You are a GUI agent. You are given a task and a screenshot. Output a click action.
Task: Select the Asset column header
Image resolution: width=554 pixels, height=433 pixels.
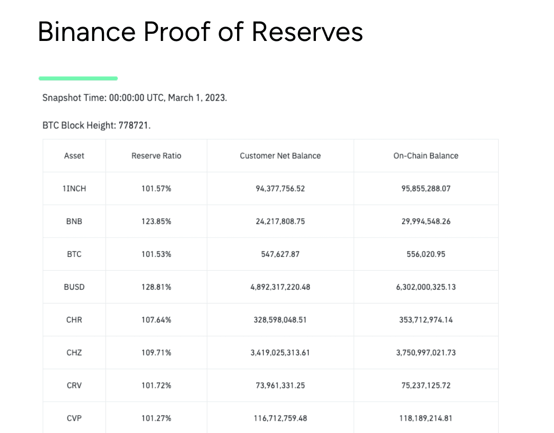pyautogui.click(x=74, y=156)
